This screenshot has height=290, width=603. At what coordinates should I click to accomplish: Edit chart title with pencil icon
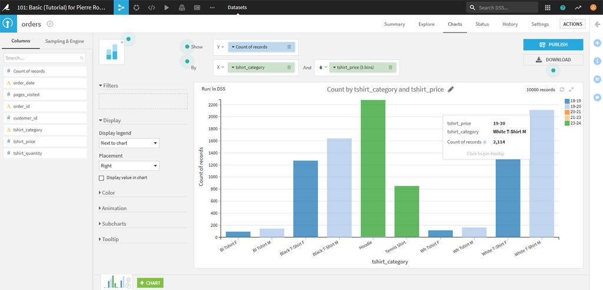450,89
